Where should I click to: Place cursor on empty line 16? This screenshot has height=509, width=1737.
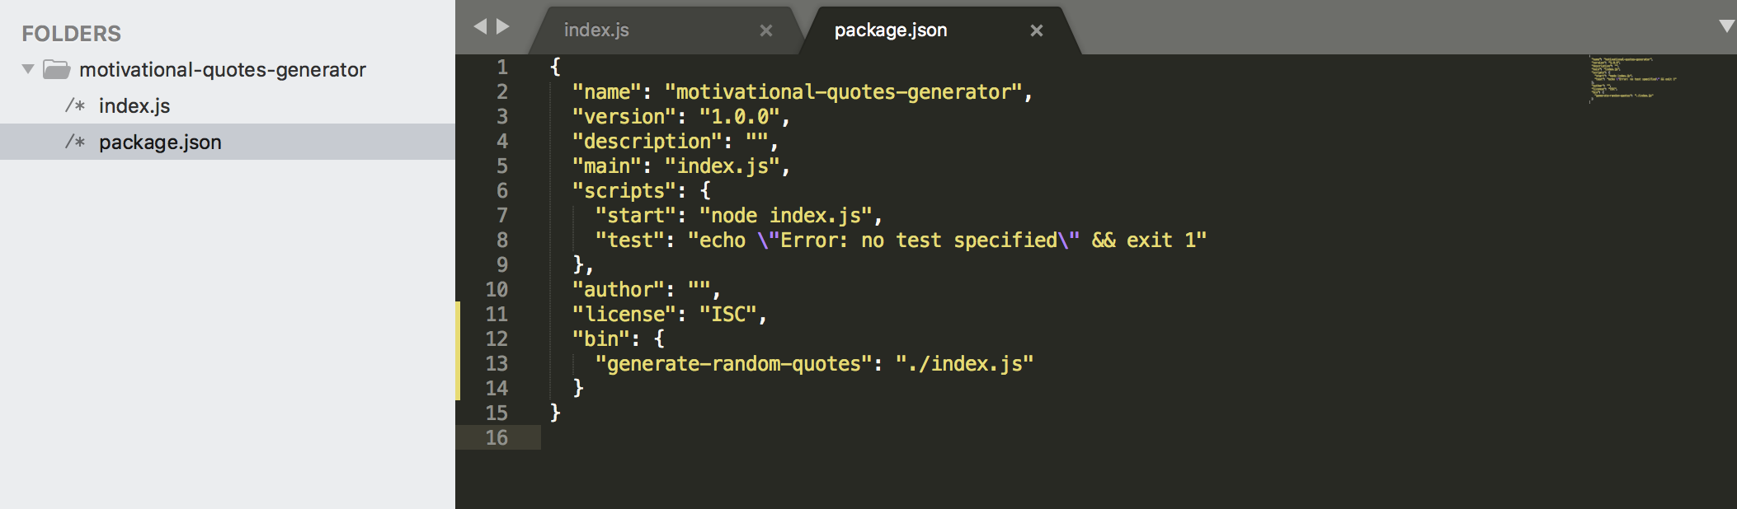click(742, 438)
